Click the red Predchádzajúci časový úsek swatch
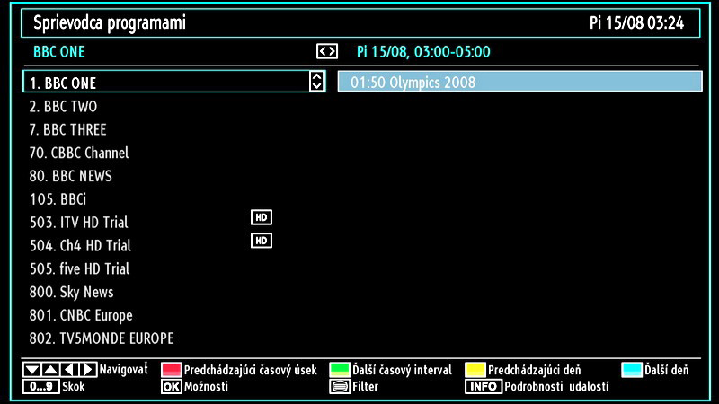Viewport: 719px width, 404px height. tap(172, 370)
